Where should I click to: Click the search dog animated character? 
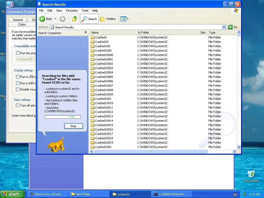click(x=56, y=144)
